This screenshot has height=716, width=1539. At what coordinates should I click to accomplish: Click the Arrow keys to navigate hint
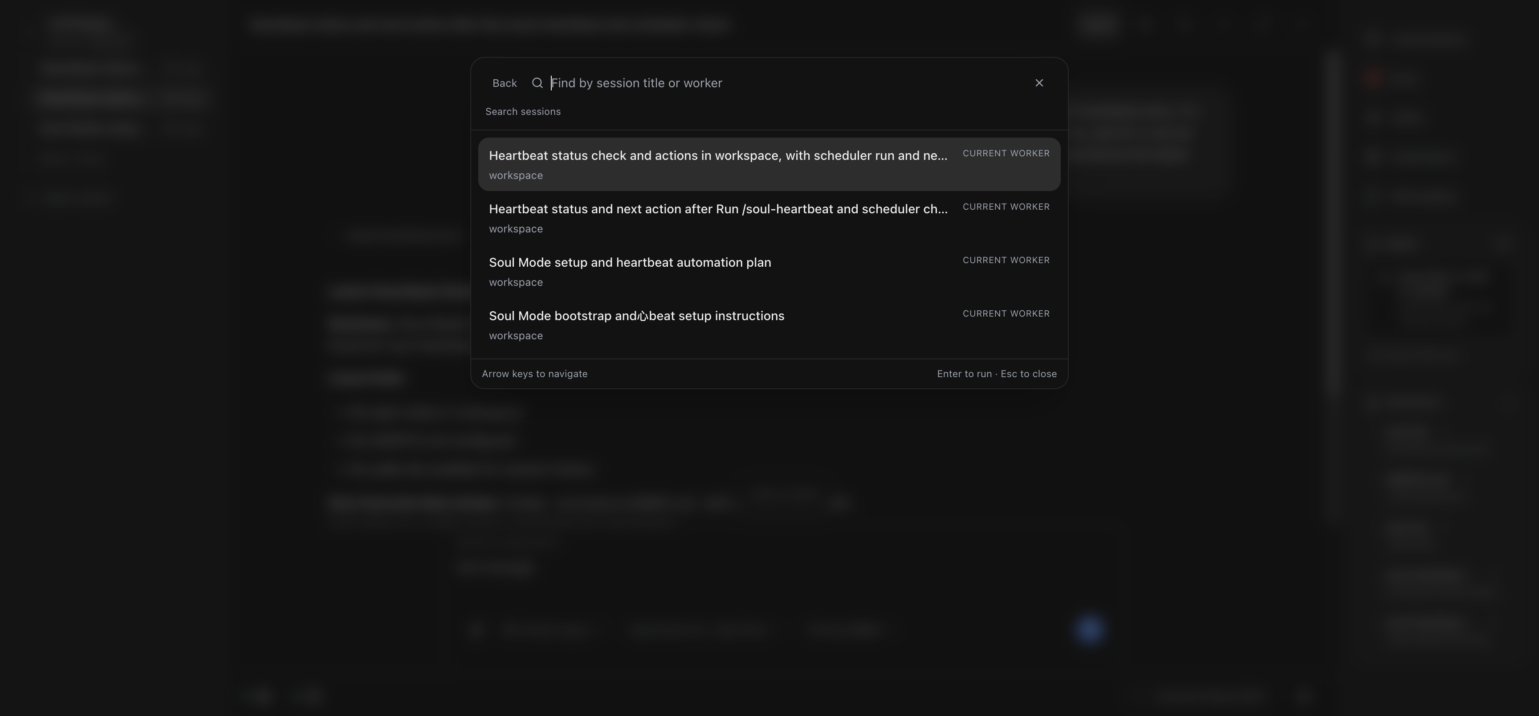pos(534,374)
